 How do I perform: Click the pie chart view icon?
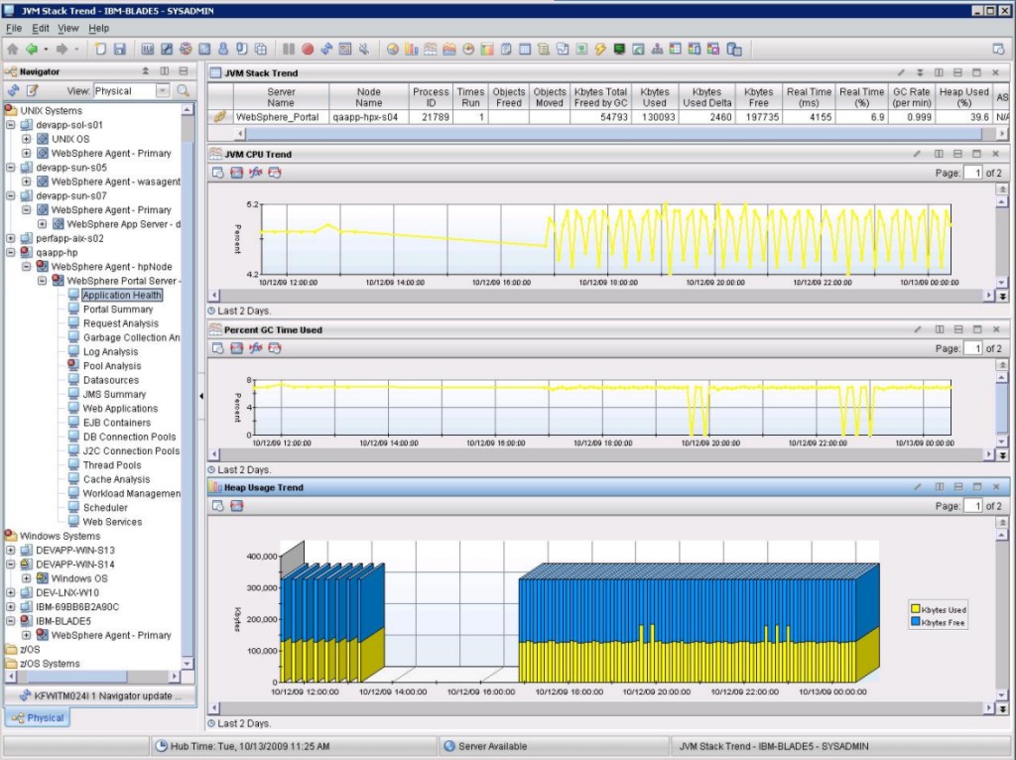[393, 49]
